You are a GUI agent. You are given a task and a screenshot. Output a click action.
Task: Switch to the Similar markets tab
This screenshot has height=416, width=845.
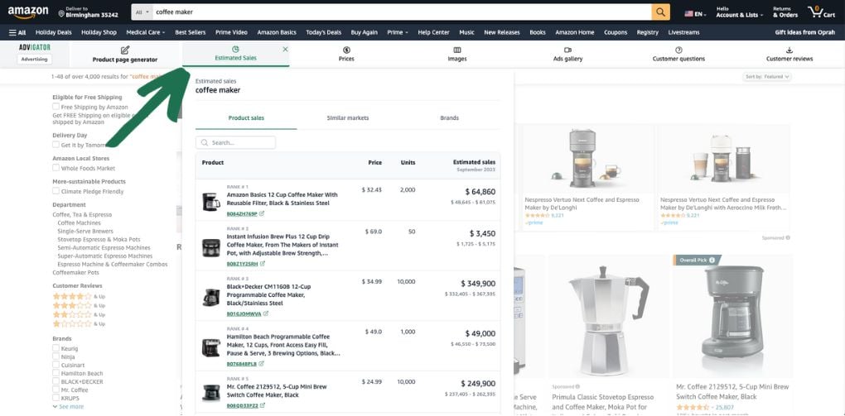coord(348,118)
